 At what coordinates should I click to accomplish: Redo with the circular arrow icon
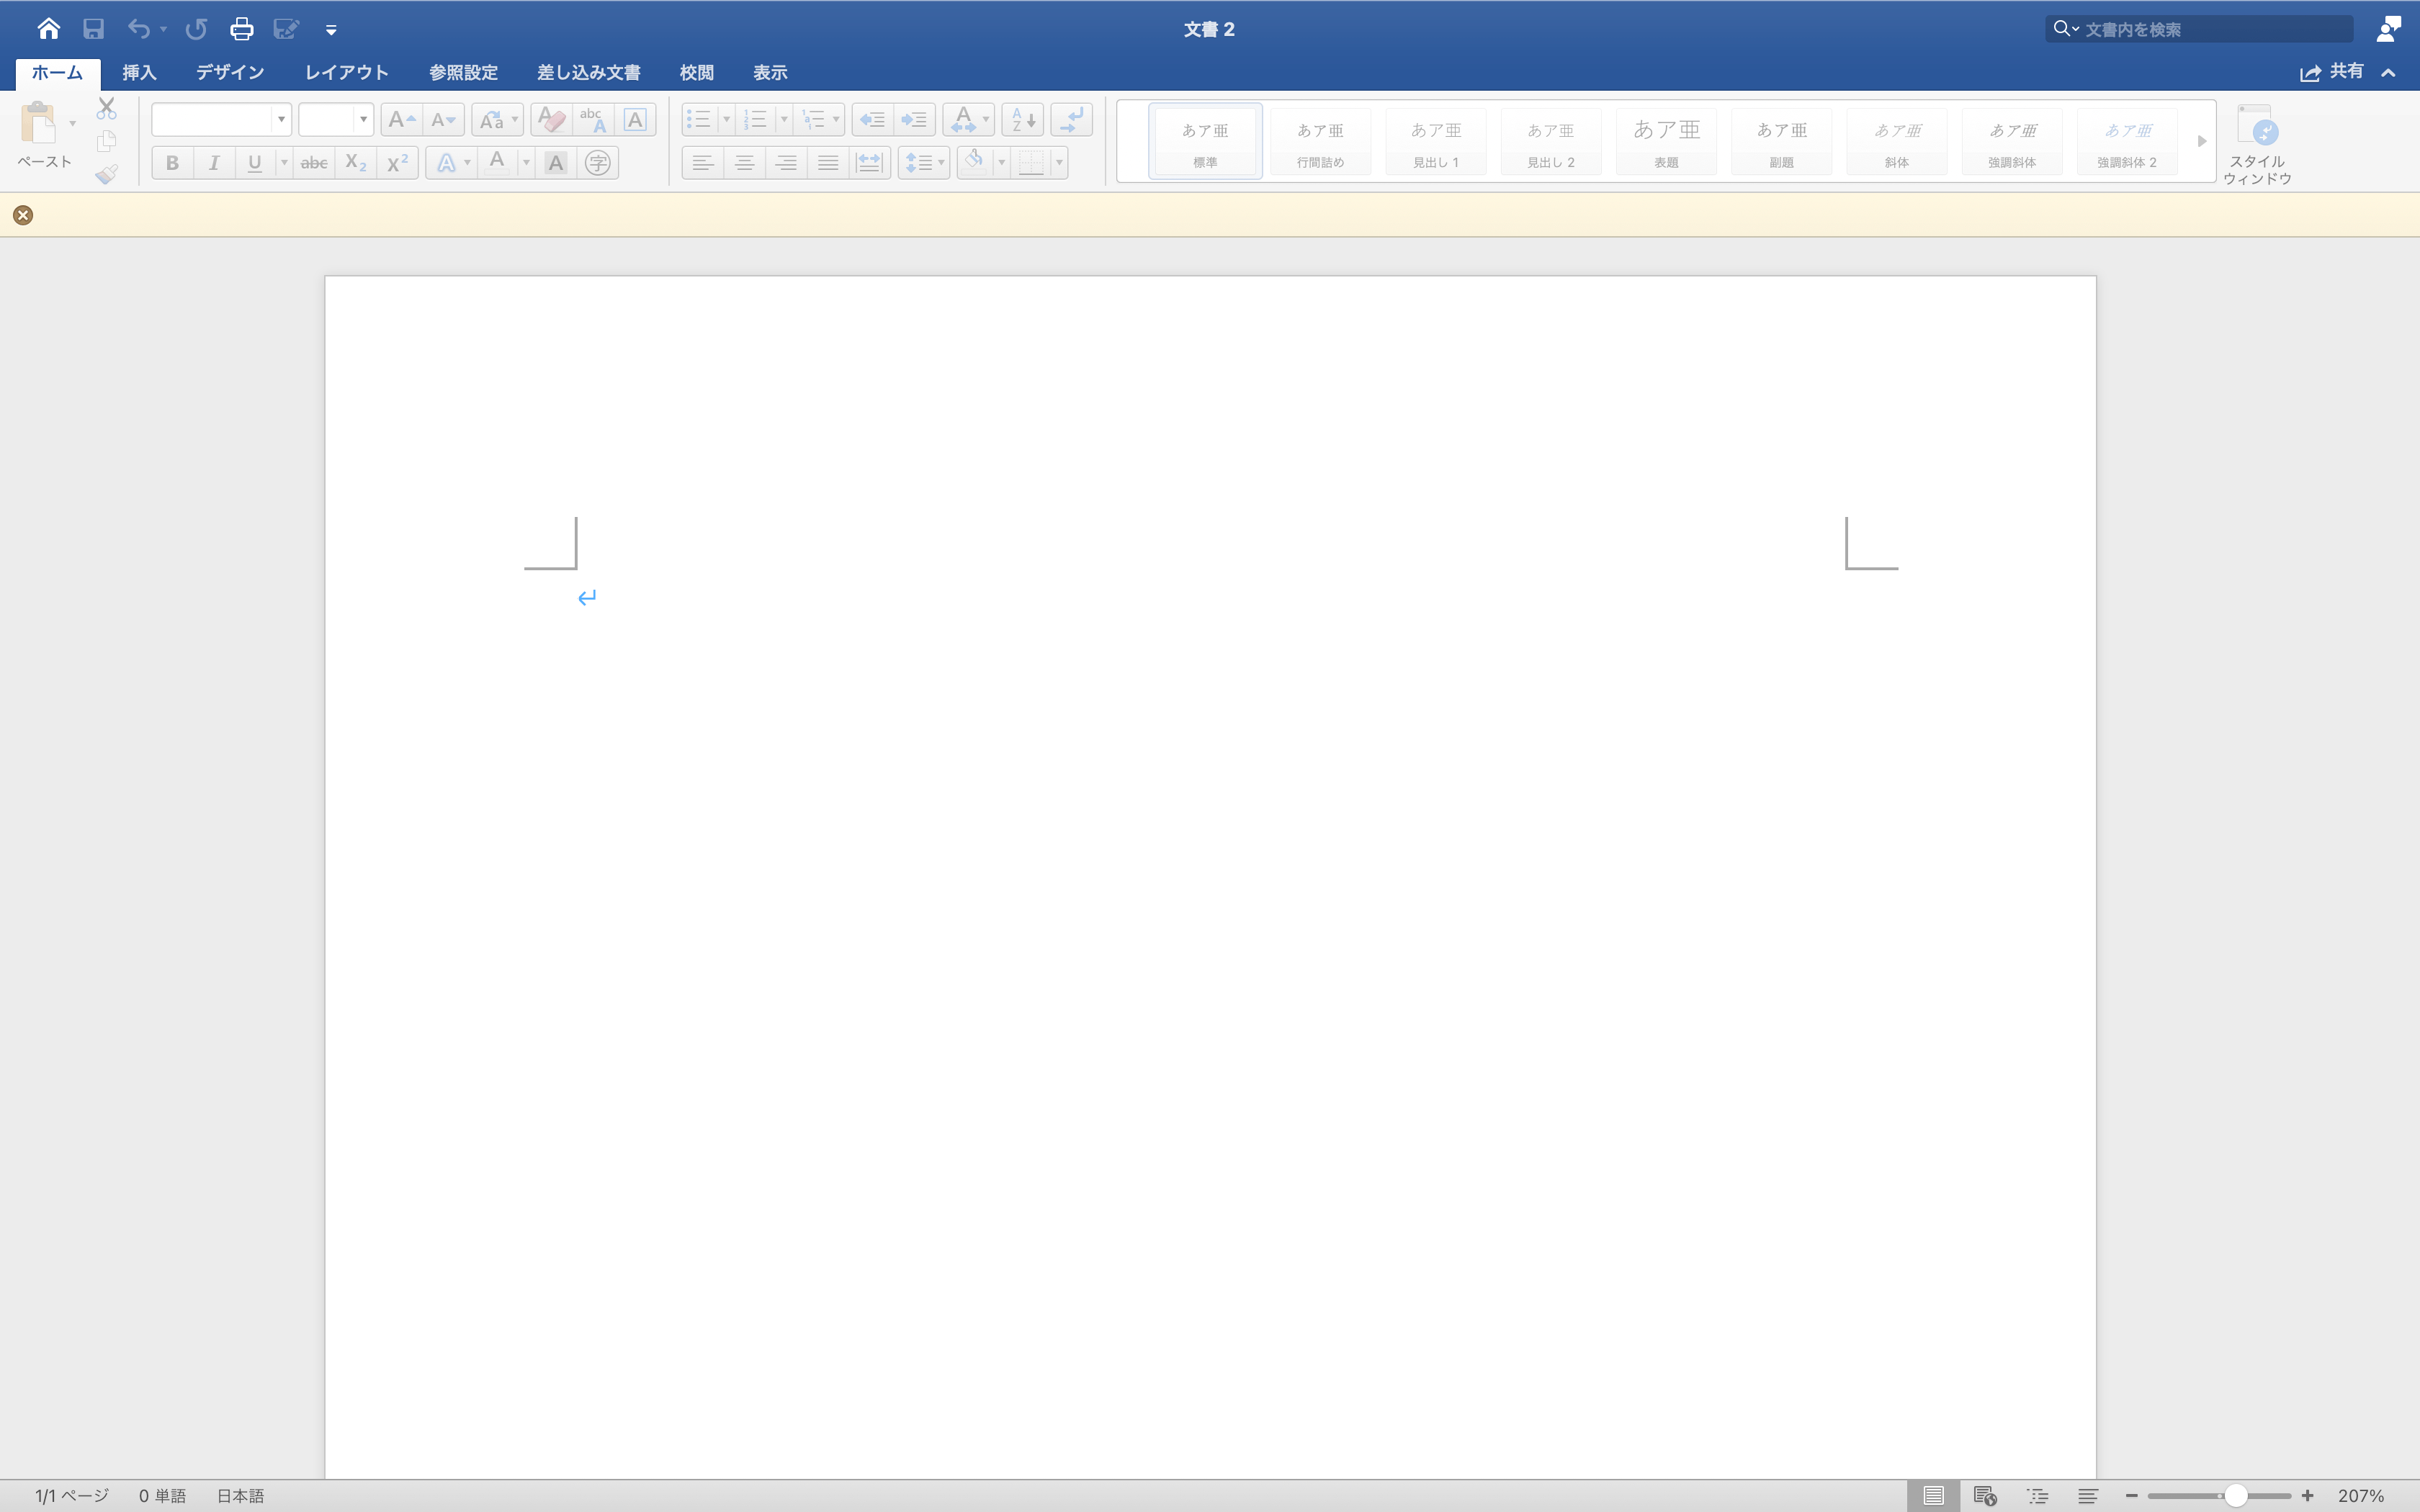[x=196, y=29]
